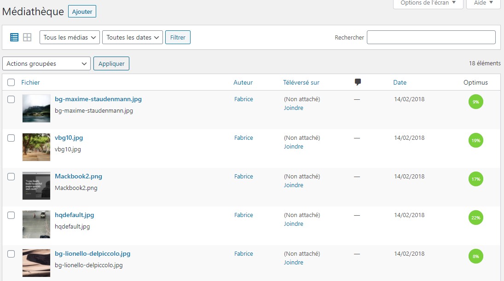Click the 9% Optimus badge
This screenshot has height=281, width=504.
[475, 102]
